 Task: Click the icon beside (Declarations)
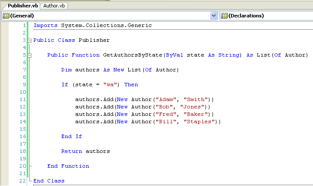point(224,16)
